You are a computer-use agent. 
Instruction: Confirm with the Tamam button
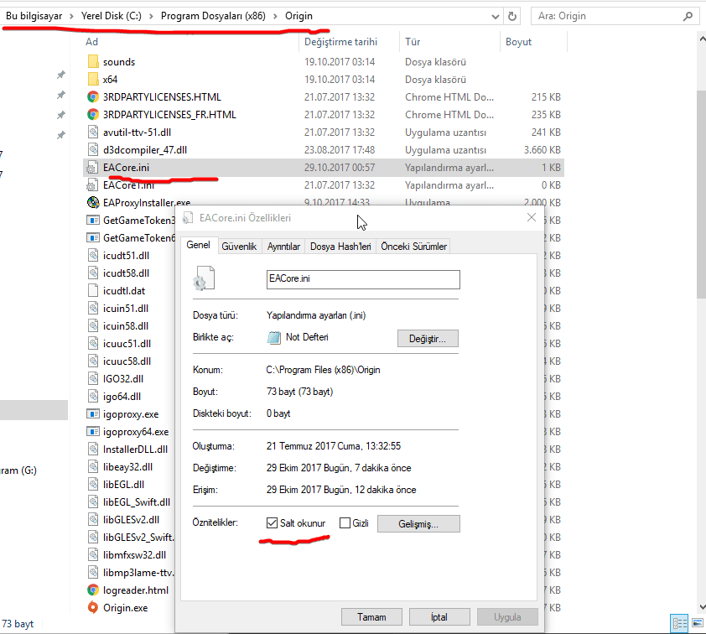click(x=371, y=617)
